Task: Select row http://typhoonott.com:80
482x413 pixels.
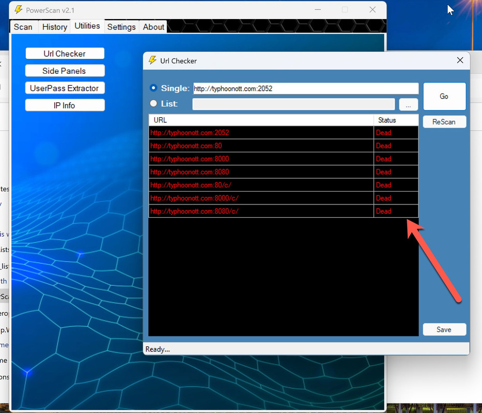Action: tap(284, 146)
